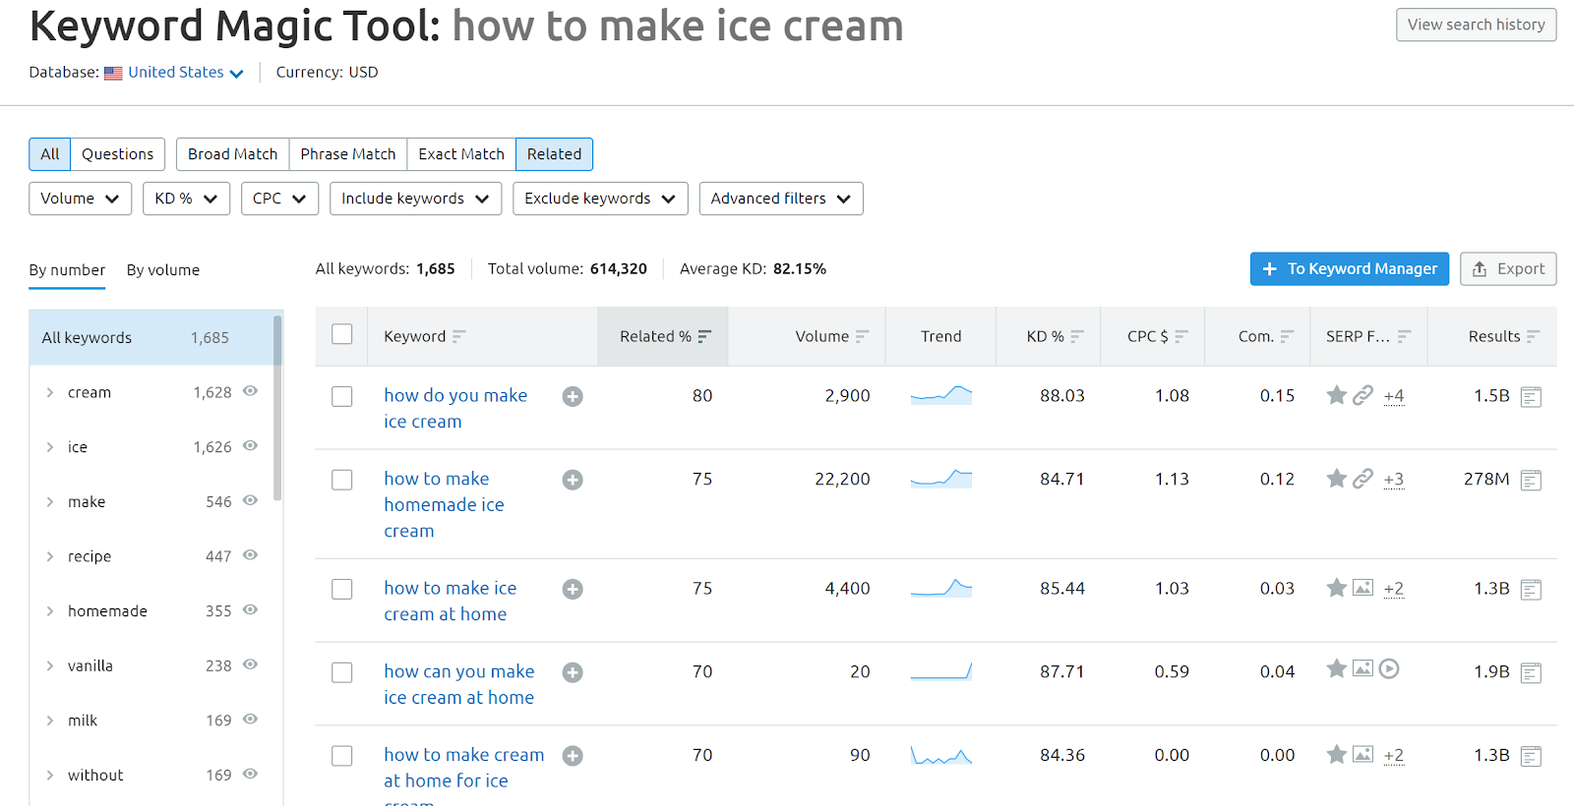This screenshot has width=1574, height=806.
Task: Select the 'milk' keyword group
Action: 151,720
